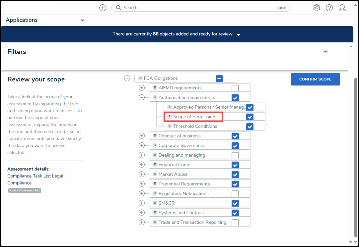Enable the Regulatory Notifications checkbox
Viewport: 359px width, 247px height.
click(x=235, y=194)
